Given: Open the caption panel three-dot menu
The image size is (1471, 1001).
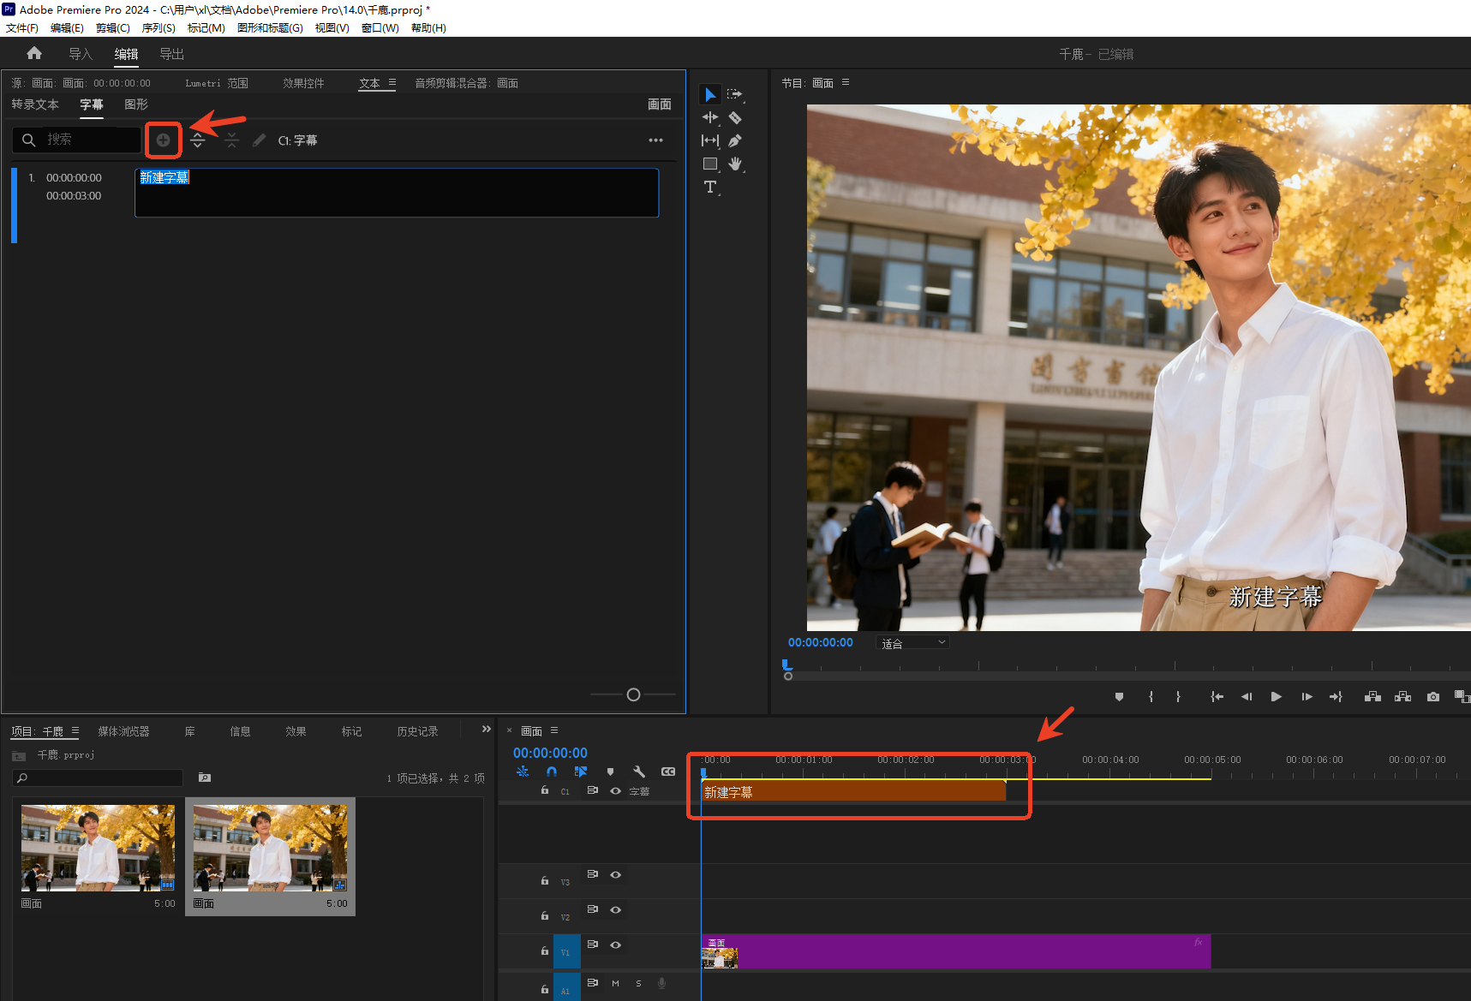Looking at the screenshot, I should tap(655, 140).
